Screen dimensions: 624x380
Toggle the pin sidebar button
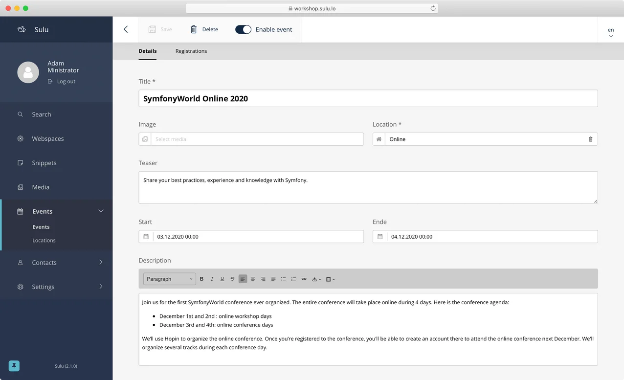tap(14, 366)
